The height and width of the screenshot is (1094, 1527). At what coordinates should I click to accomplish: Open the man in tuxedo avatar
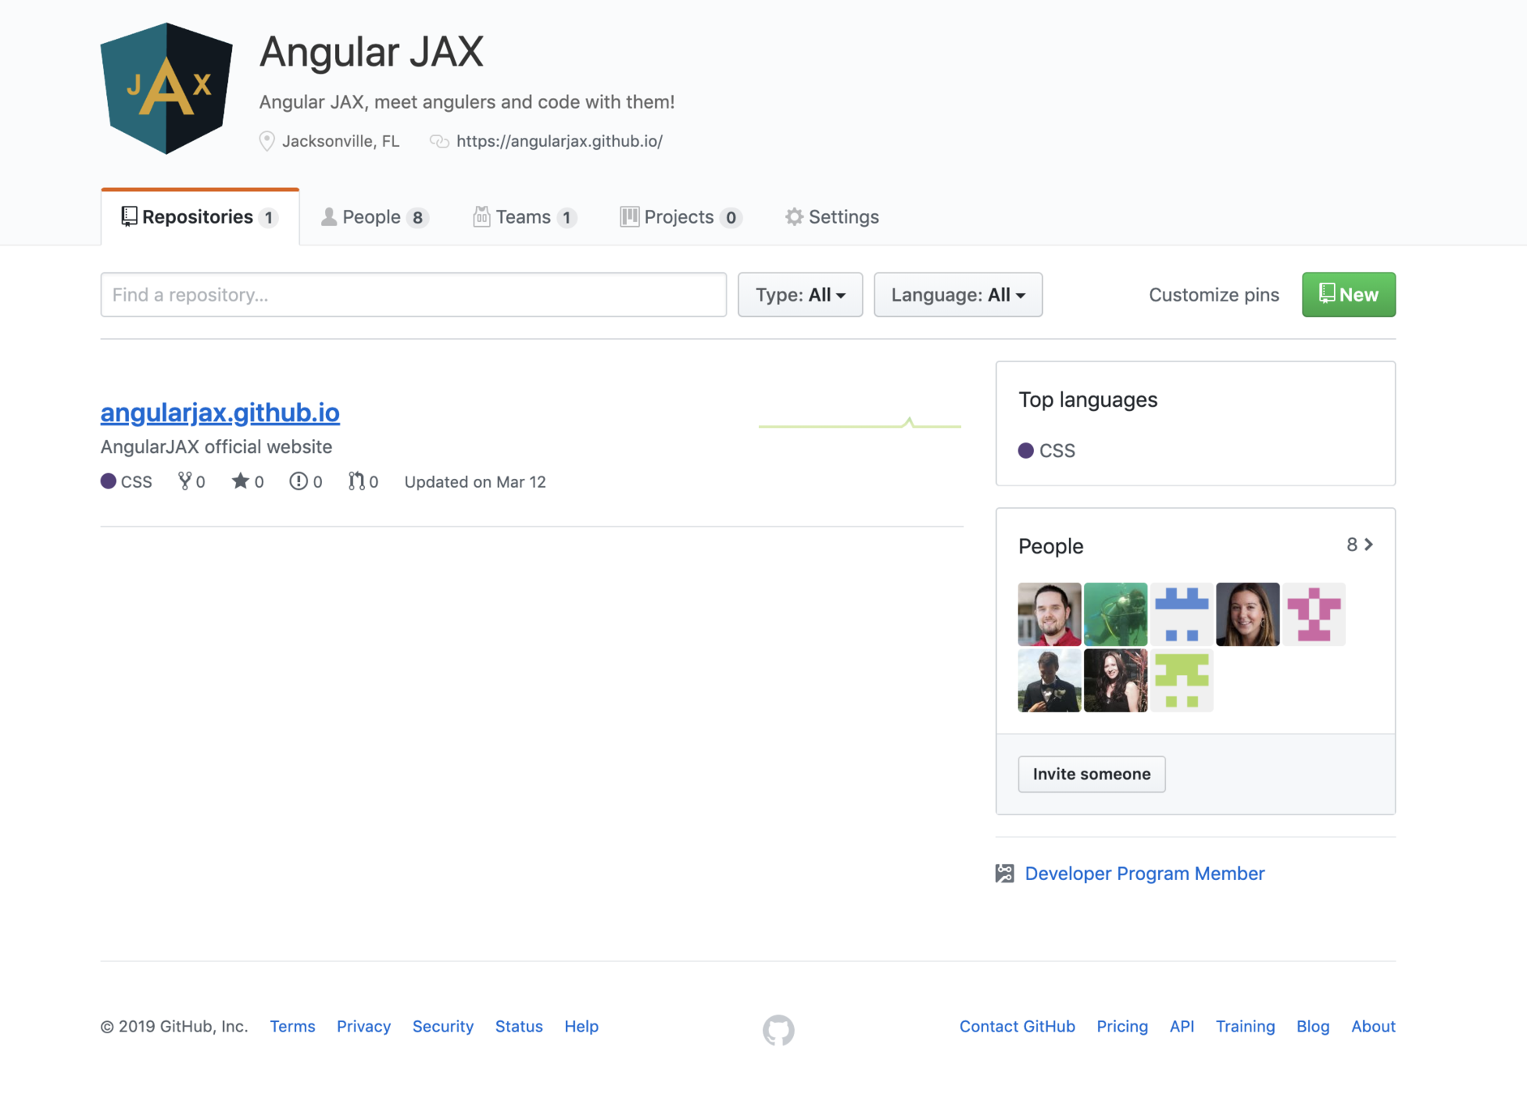tap(1049, 681)
